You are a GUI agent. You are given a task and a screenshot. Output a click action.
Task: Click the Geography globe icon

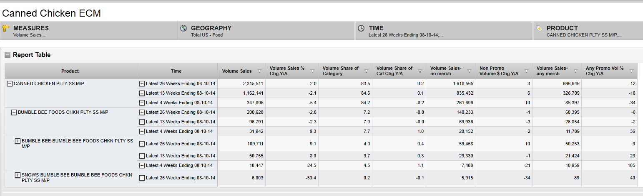pyautogui.click(x=183, y=28)
